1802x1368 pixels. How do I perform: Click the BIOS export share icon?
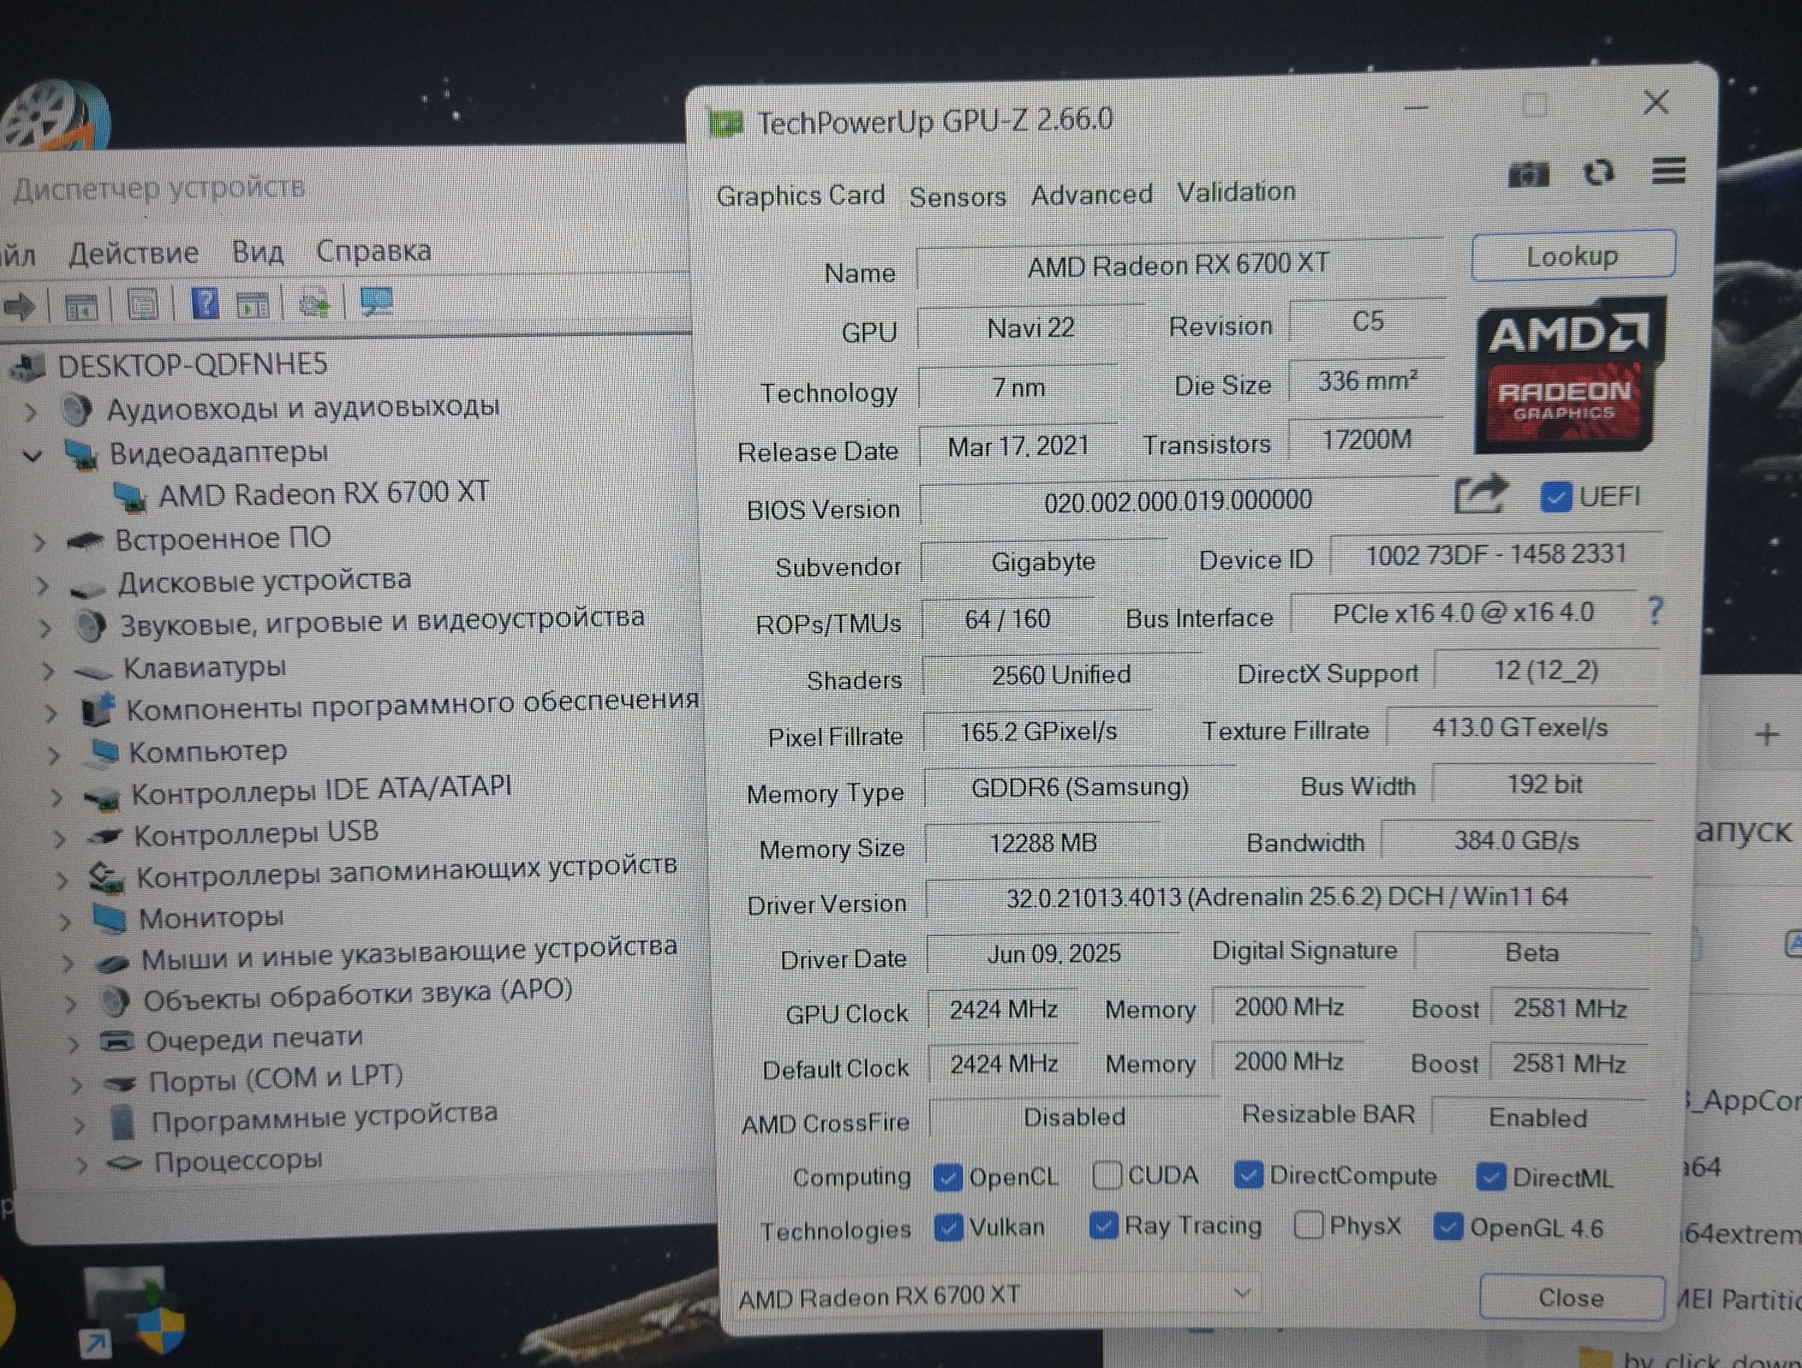tap(1480, 494)
